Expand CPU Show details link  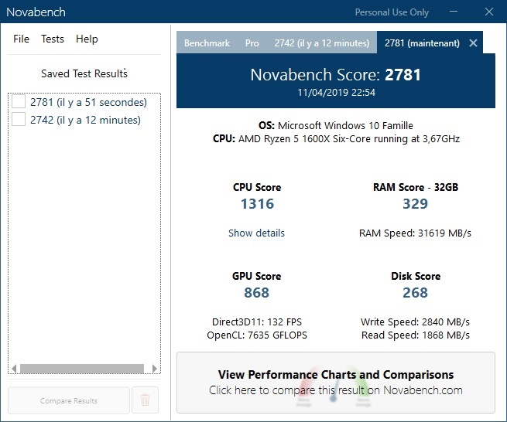256,233
